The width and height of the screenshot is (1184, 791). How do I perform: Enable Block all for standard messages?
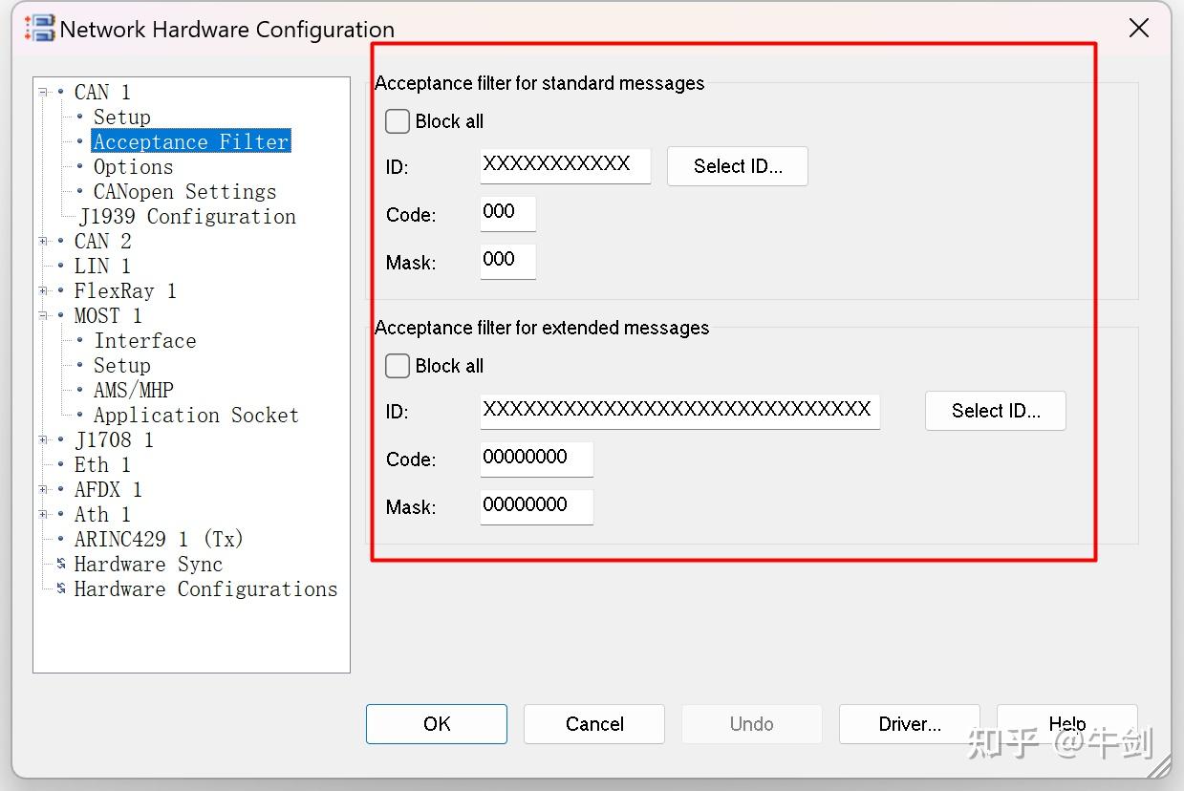(x=398, y=121)
